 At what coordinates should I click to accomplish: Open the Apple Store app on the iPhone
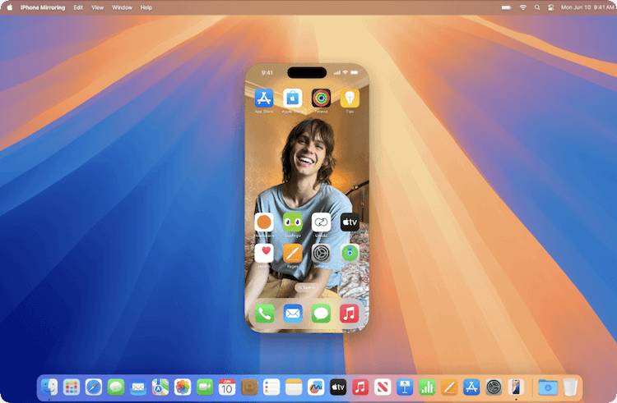(x=292, y=98)
